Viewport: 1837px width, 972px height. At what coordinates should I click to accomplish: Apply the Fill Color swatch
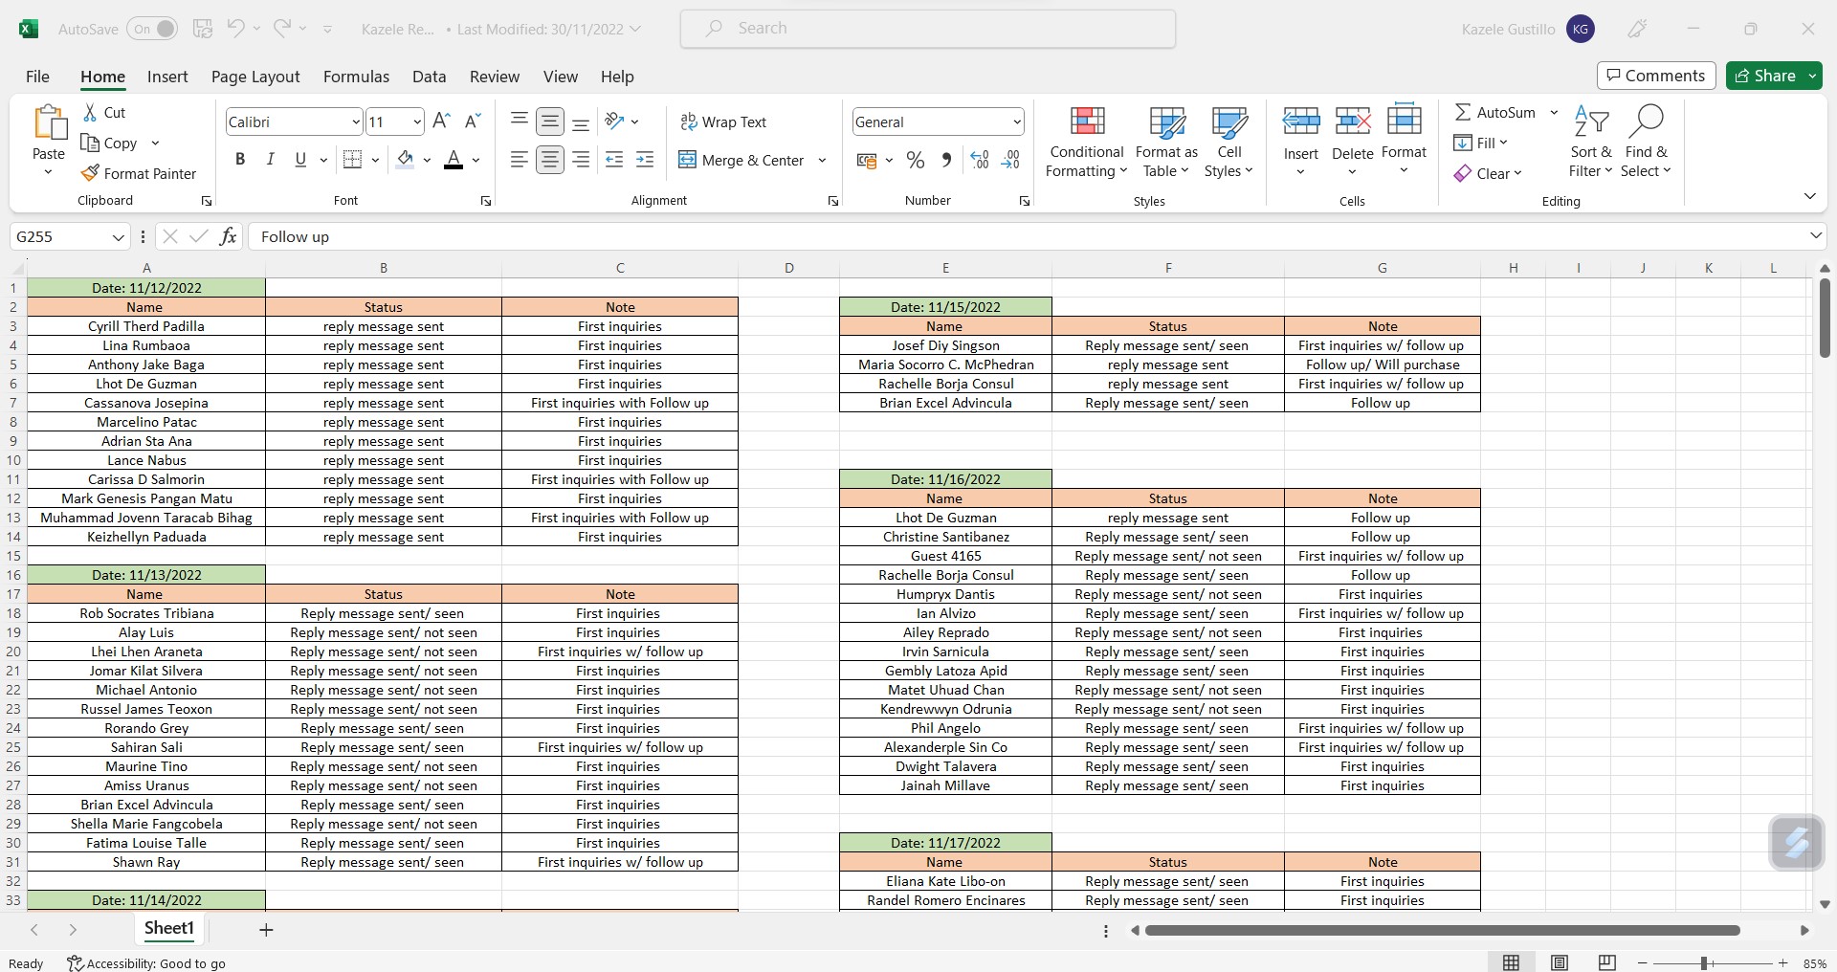(x=405, y=160)
